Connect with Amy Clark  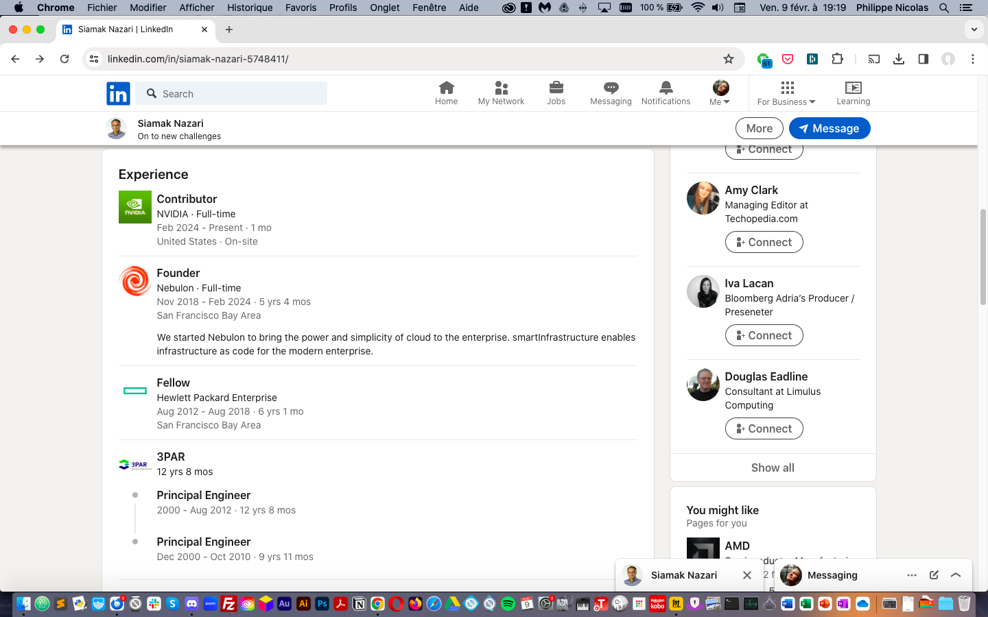pyautogui.click(x=764, y=242)
